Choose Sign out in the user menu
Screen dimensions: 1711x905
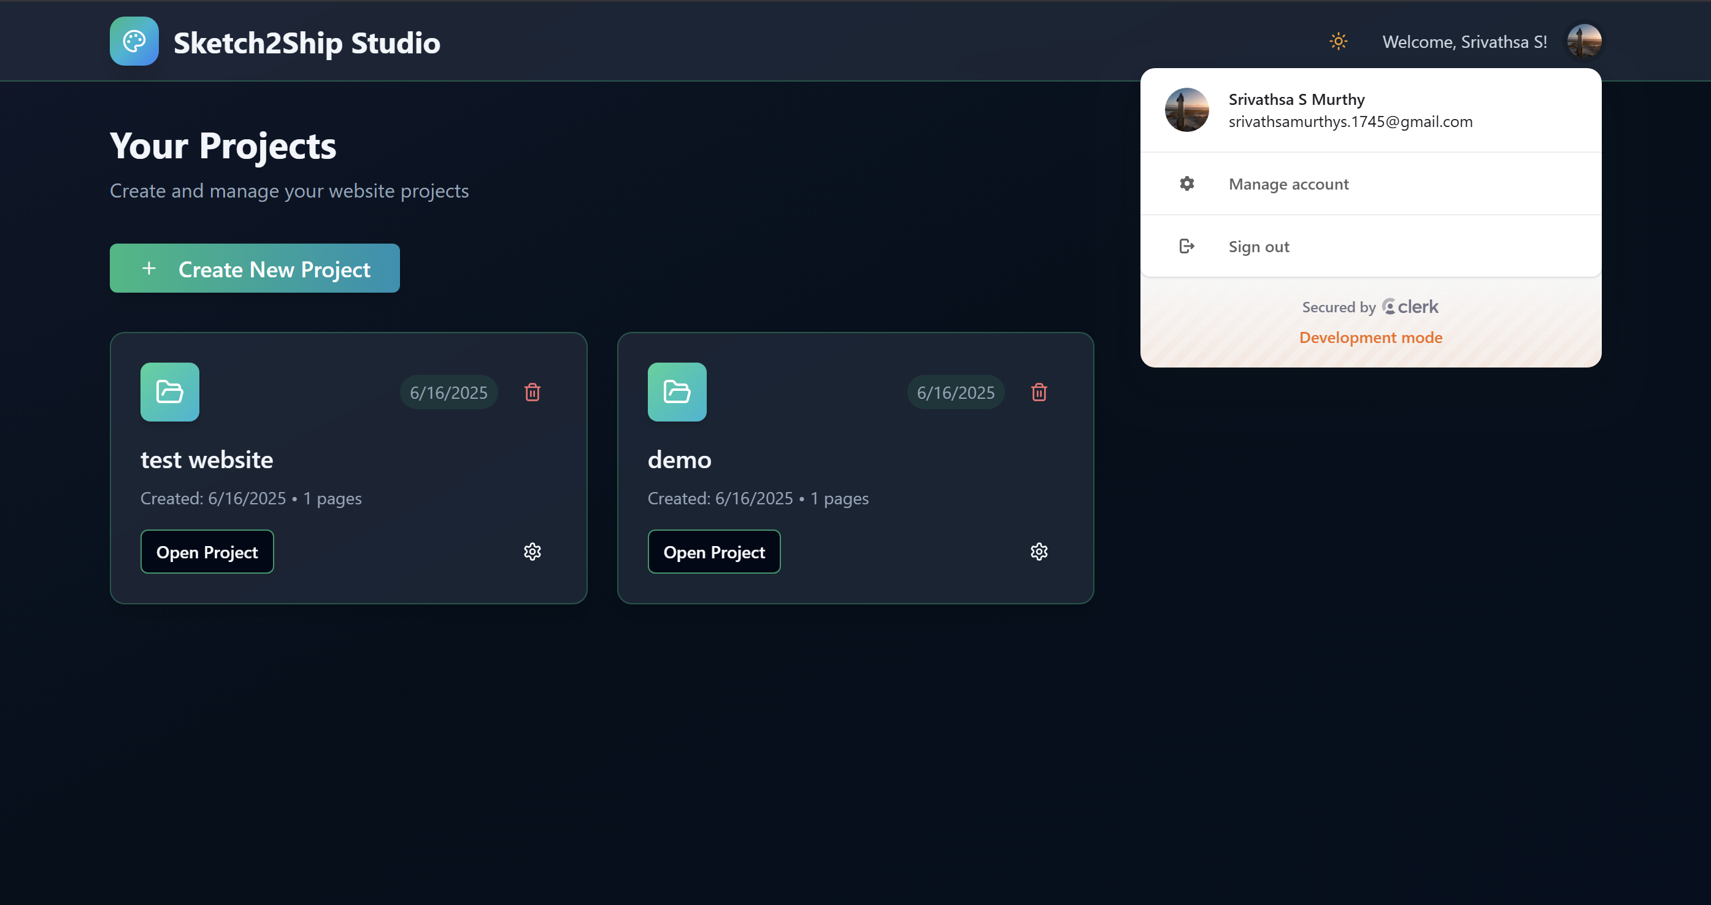pos(1258,247)
